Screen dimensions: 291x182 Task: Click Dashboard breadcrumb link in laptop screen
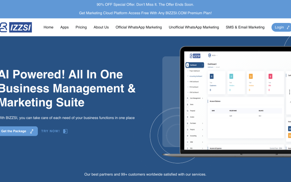[210, 67]
